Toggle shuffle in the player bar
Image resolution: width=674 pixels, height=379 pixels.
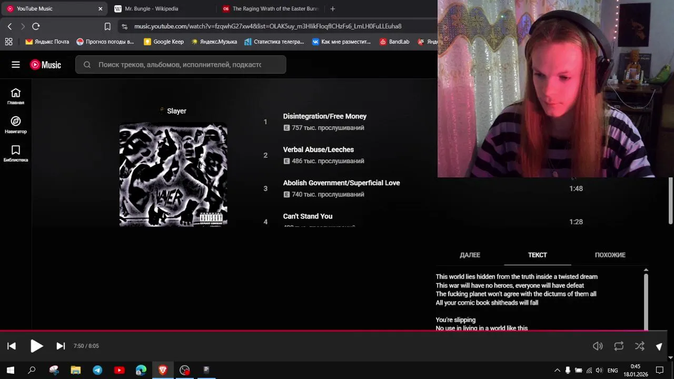tap(640, 346)
